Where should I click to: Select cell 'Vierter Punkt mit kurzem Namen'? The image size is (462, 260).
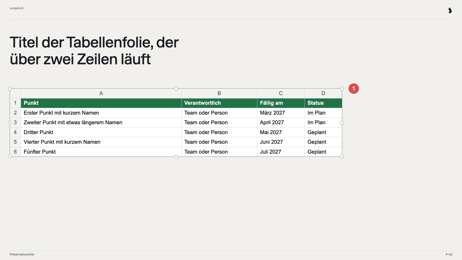coord(101,142)
